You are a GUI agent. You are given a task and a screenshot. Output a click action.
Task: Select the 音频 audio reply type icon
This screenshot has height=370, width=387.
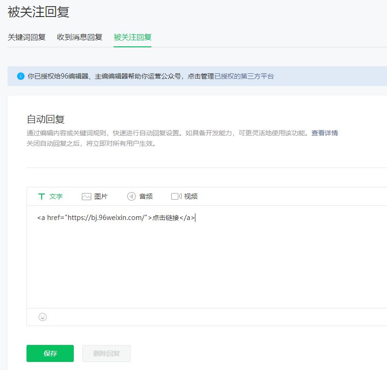140,196
